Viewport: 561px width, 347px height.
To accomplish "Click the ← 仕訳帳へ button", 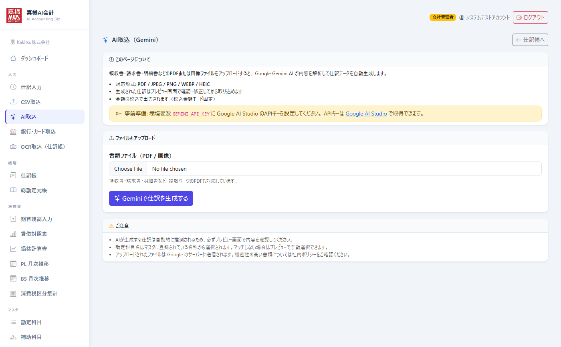I will coord(530,40).
